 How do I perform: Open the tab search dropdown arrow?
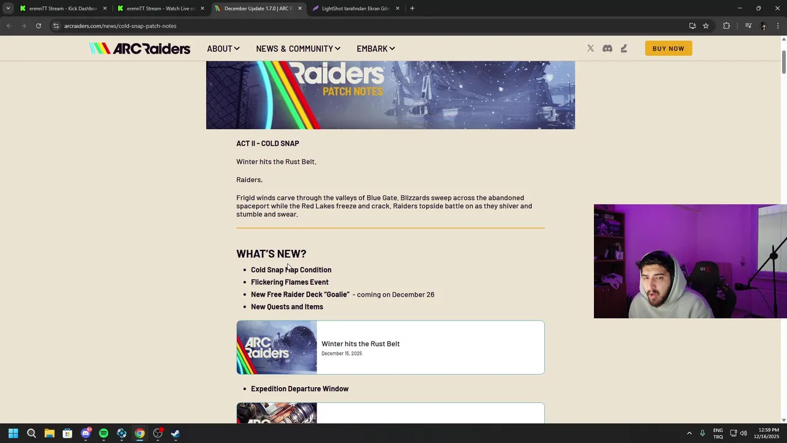pos(8,9)
